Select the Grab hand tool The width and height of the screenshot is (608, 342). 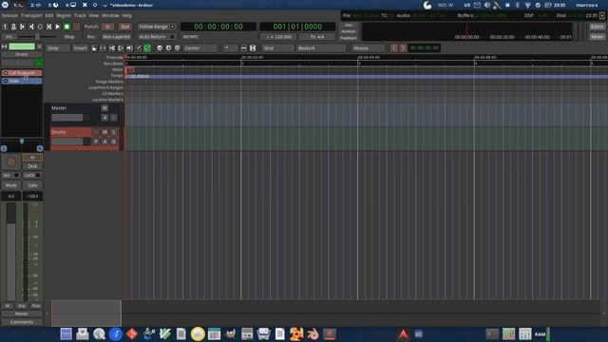94,48
